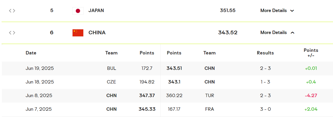Click the up chevron in China row

pos(292,33)
